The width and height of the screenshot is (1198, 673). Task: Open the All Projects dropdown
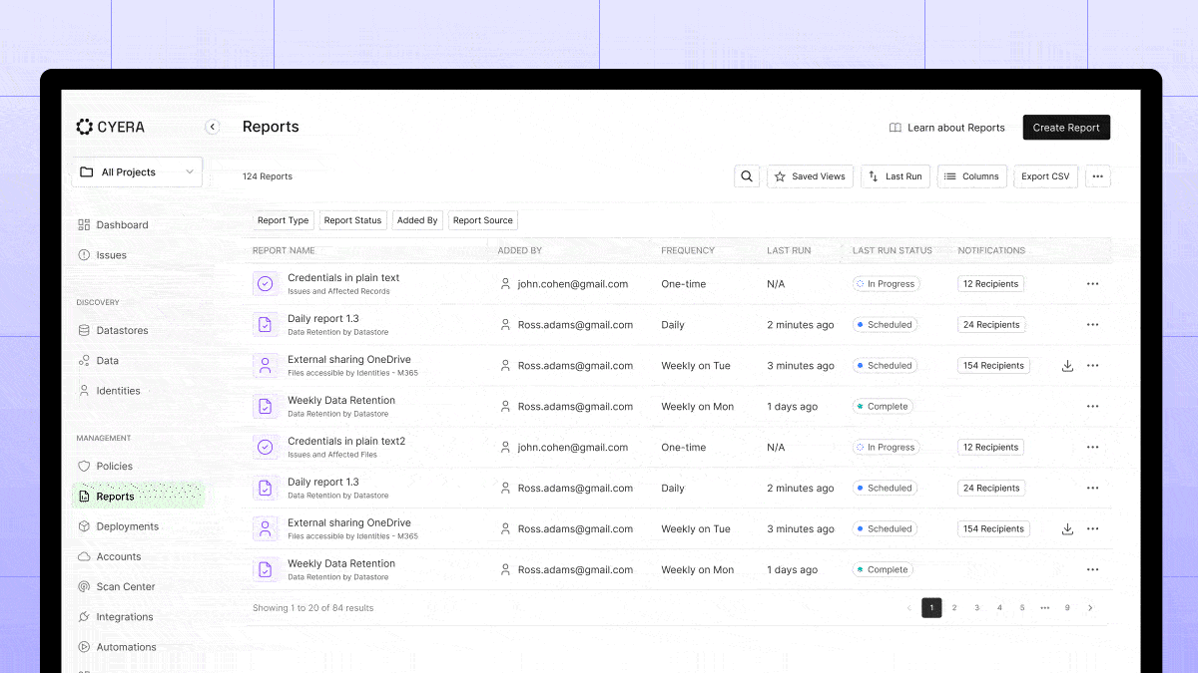point(136,171)
